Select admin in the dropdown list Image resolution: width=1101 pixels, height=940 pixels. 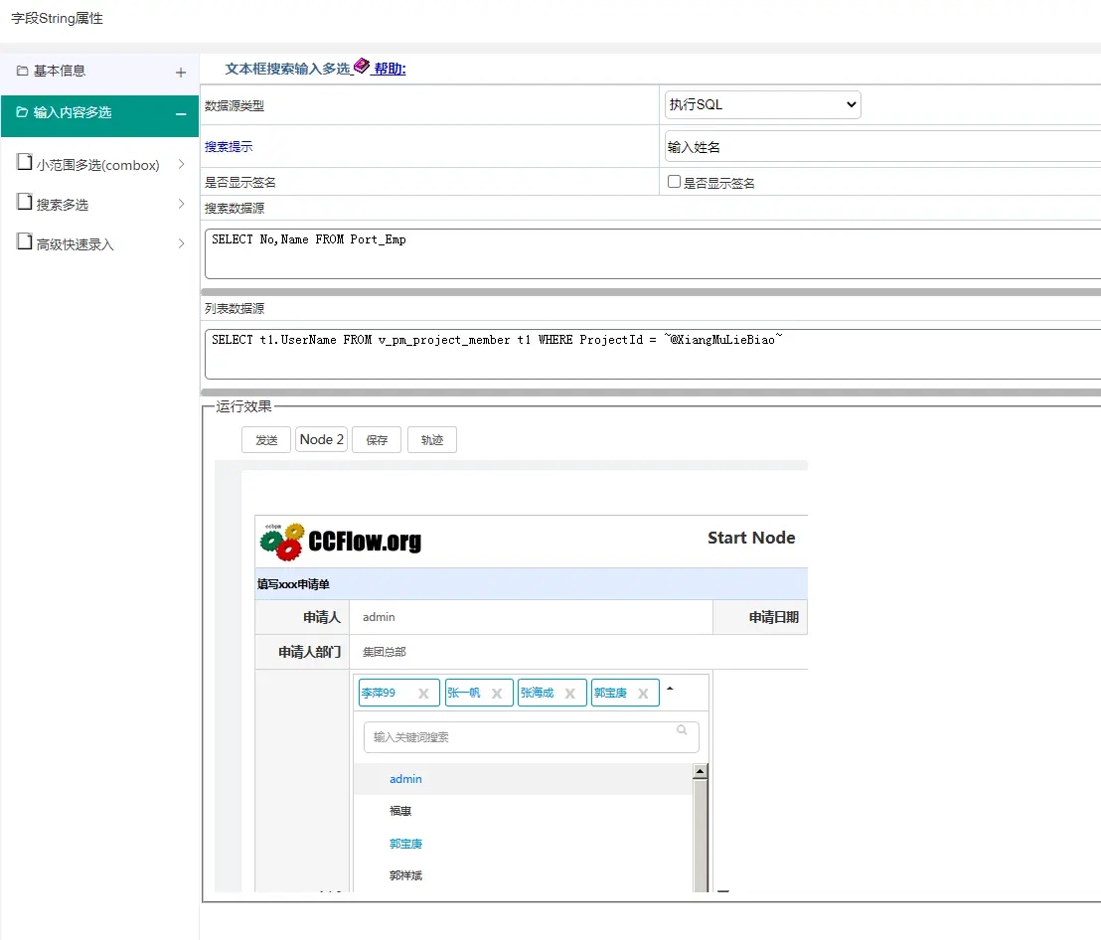[406, 779]
